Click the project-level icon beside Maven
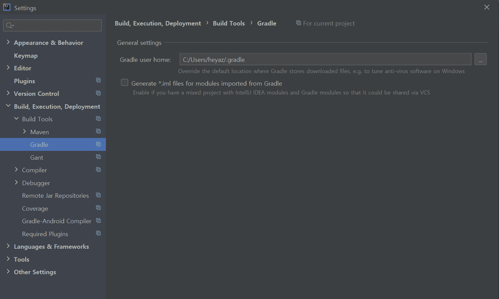 coord(98,131)
